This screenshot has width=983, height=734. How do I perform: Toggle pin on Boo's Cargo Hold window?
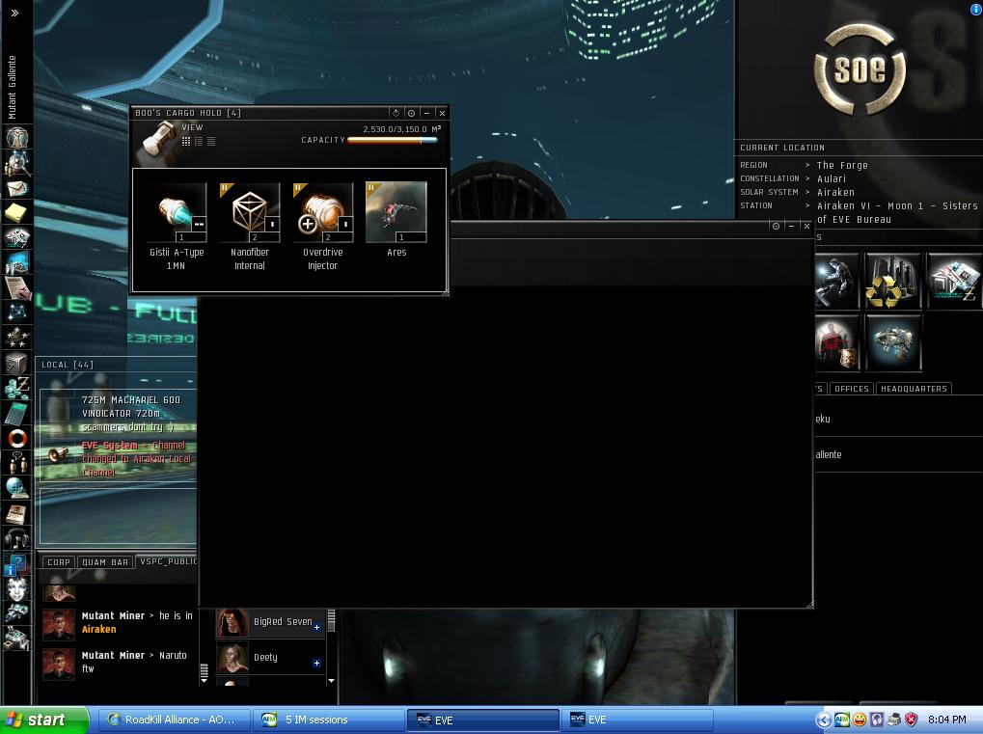[x=396, y=113]
